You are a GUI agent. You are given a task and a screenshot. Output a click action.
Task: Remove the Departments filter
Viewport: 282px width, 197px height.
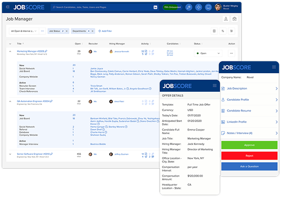[x=93, y=31]
